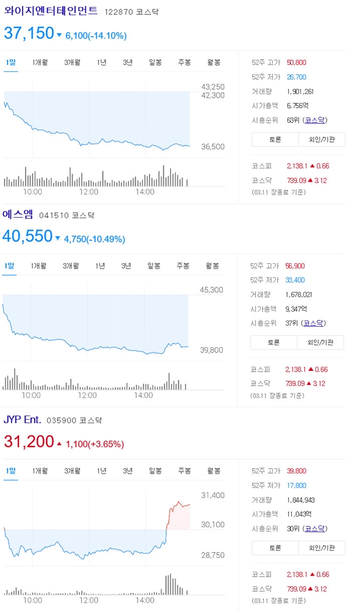Screen dimensions: 359x612
Task: Follow 코스닥 link beside 37위 rank
Action: click(313, 323)
